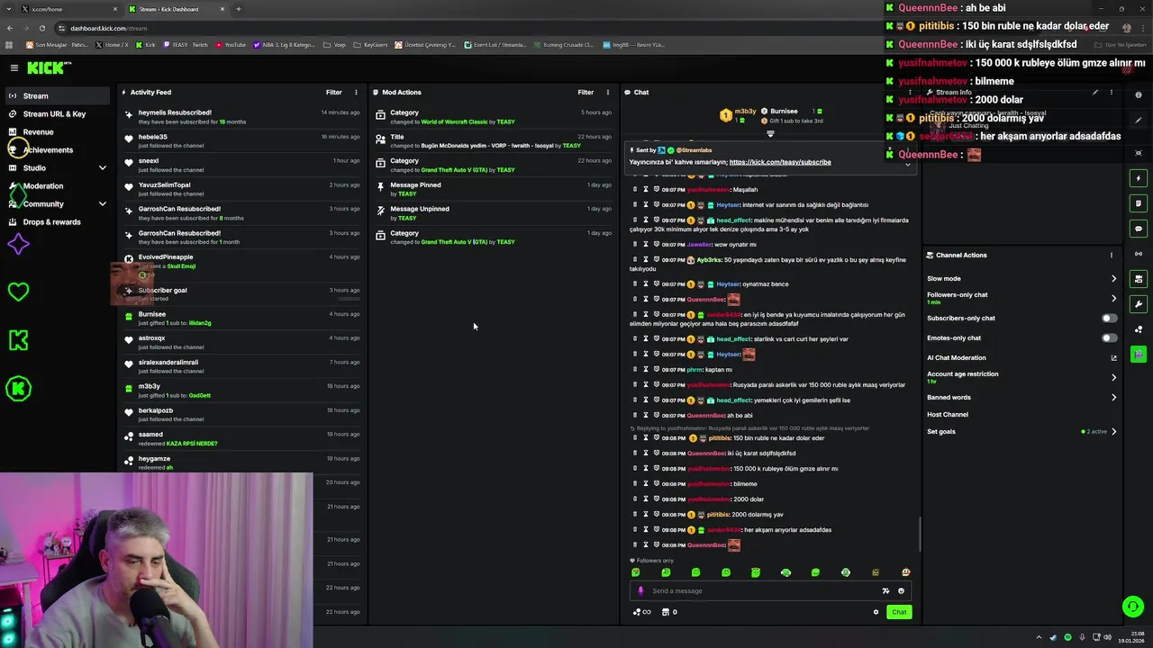Click Burnisee gifted sub activity entry

click(x=243, y=319)
